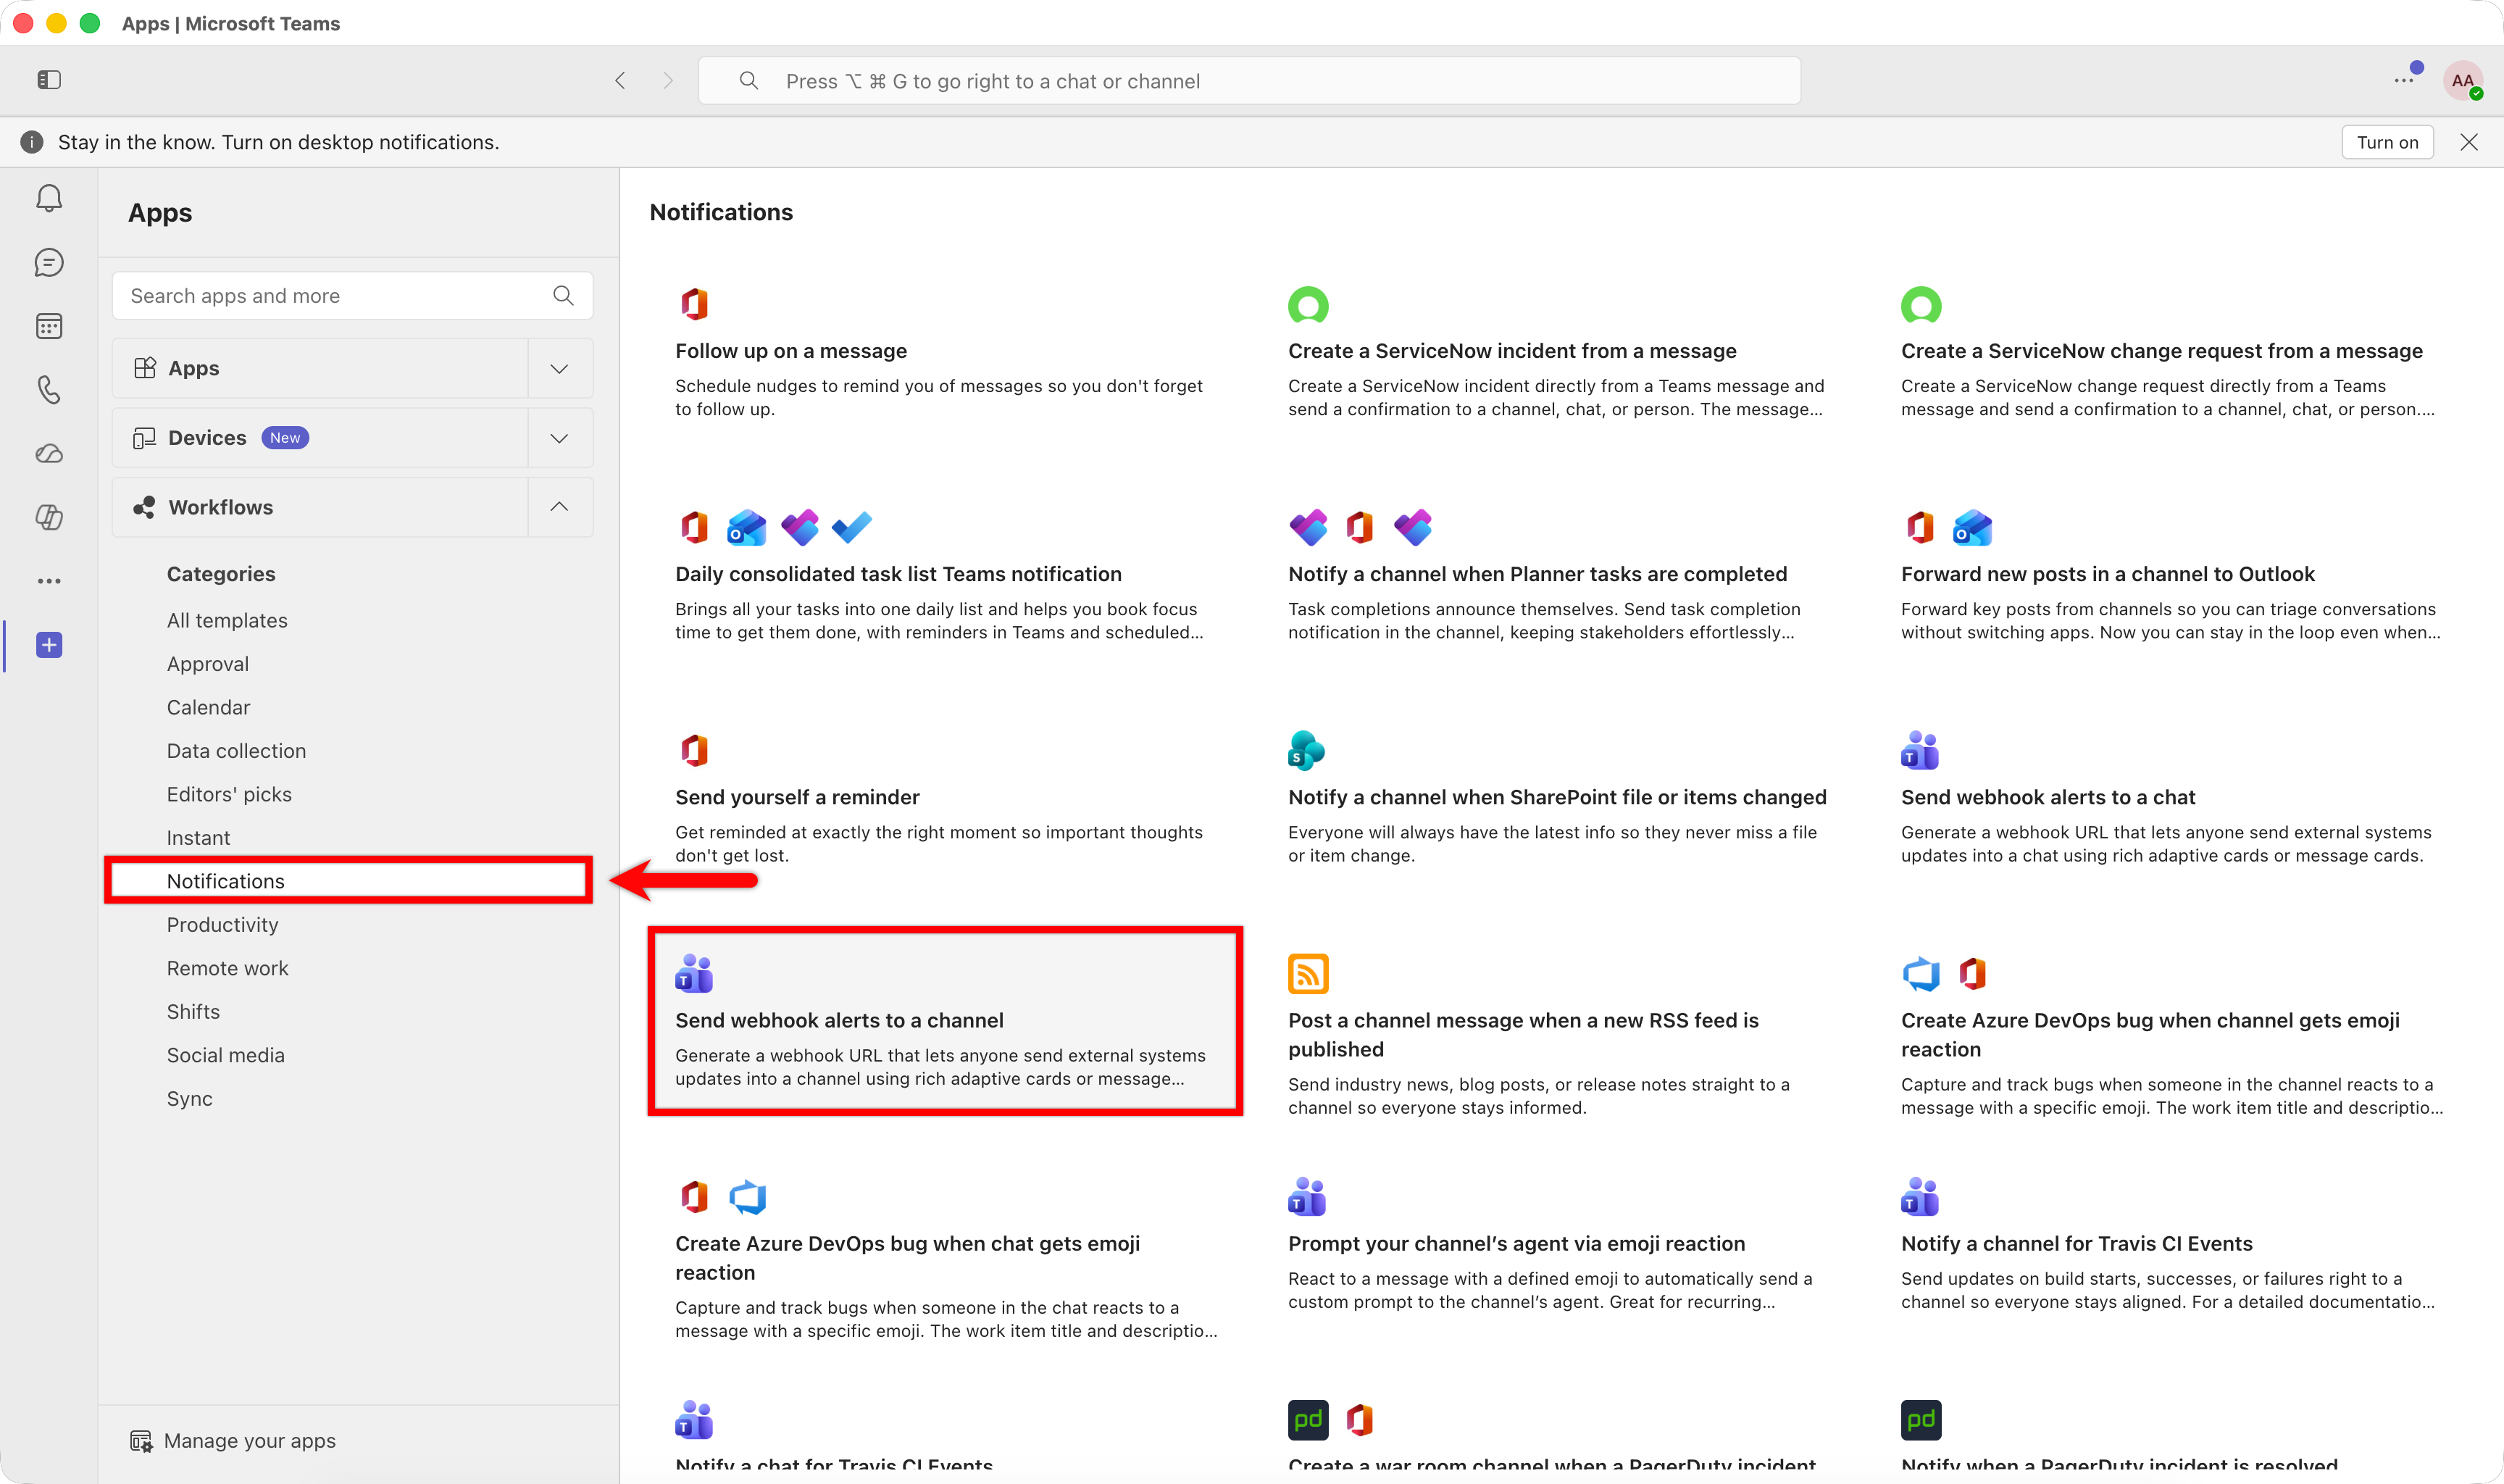
Task: Click the RSS feed icon
Action: point(1308,973)
